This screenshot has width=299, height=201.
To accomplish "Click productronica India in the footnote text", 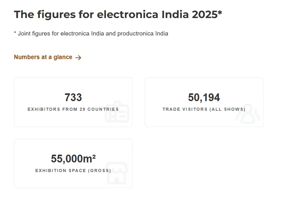I will (x=142, y=34).
